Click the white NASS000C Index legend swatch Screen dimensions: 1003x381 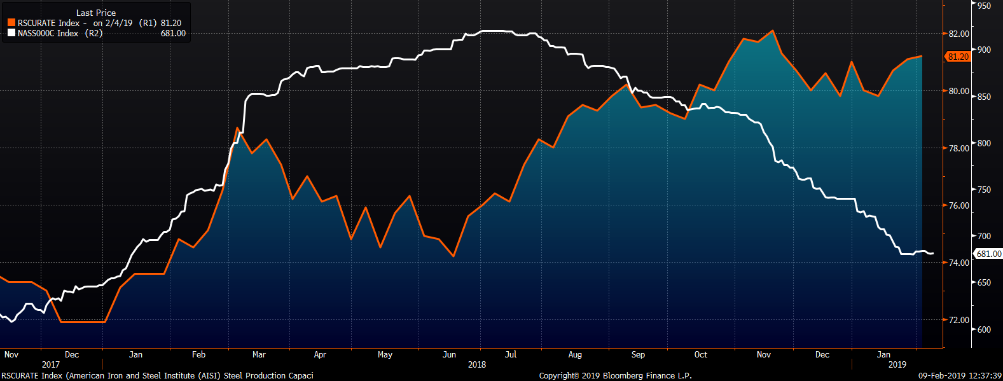pyautogui.click(x=11, y=33)
